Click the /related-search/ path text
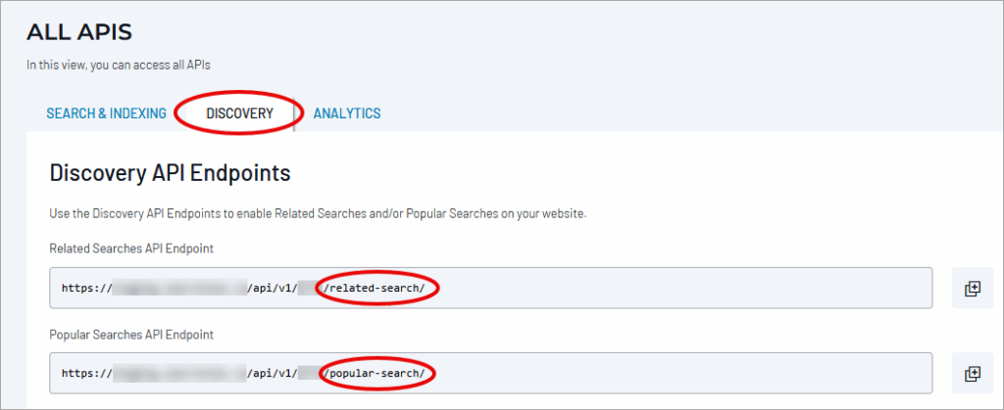 coord(380,289)
